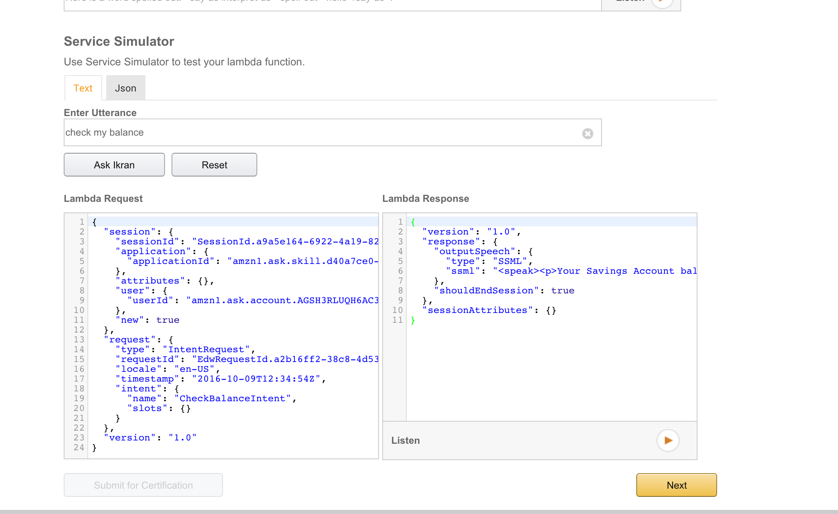Screen dimensions: 838x514
Task: Go to the next step with Next
Action: [676, 485]
